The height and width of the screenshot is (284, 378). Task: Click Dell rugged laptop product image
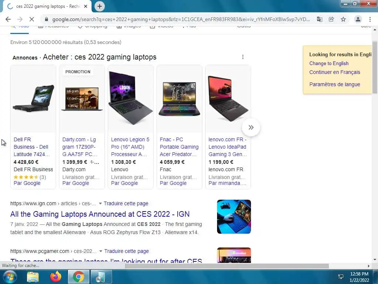click(33, 98)
